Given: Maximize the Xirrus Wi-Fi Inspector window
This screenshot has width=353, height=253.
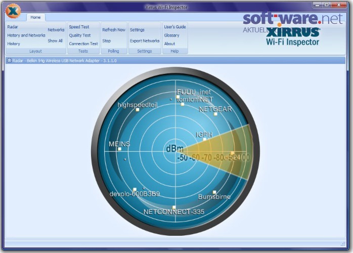Looking at the screenshot, I should point(327,5).
